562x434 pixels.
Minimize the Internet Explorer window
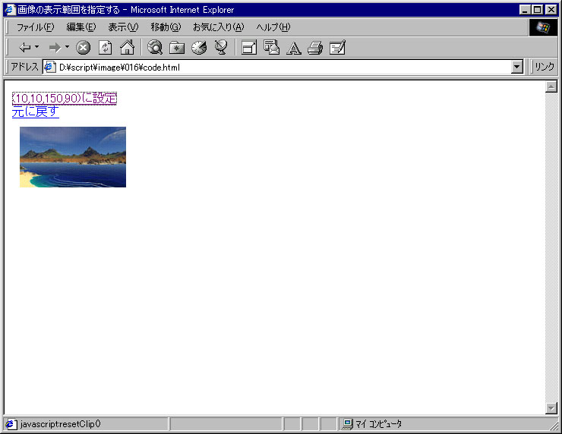click(525, 10)
